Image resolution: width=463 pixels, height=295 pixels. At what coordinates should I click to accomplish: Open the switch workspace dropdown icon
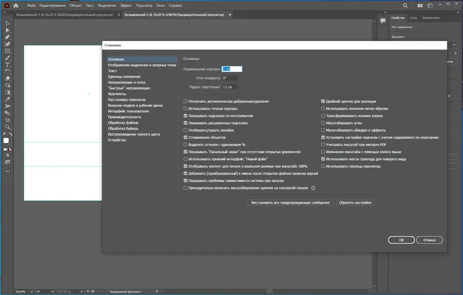[x=430, y=5]
